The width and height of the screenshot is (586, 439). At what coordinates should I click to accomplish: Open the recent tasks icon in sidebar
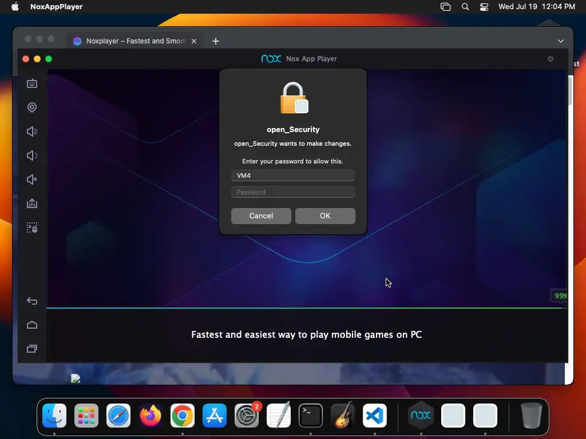(32, 349)
